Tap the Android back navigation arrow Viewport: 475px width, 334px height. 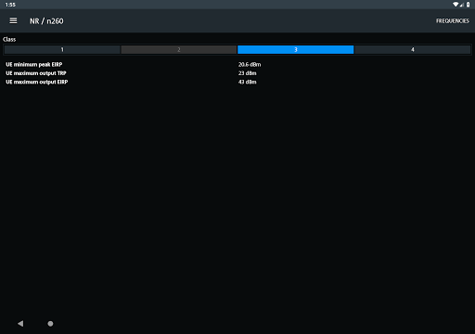click(20, 324)
